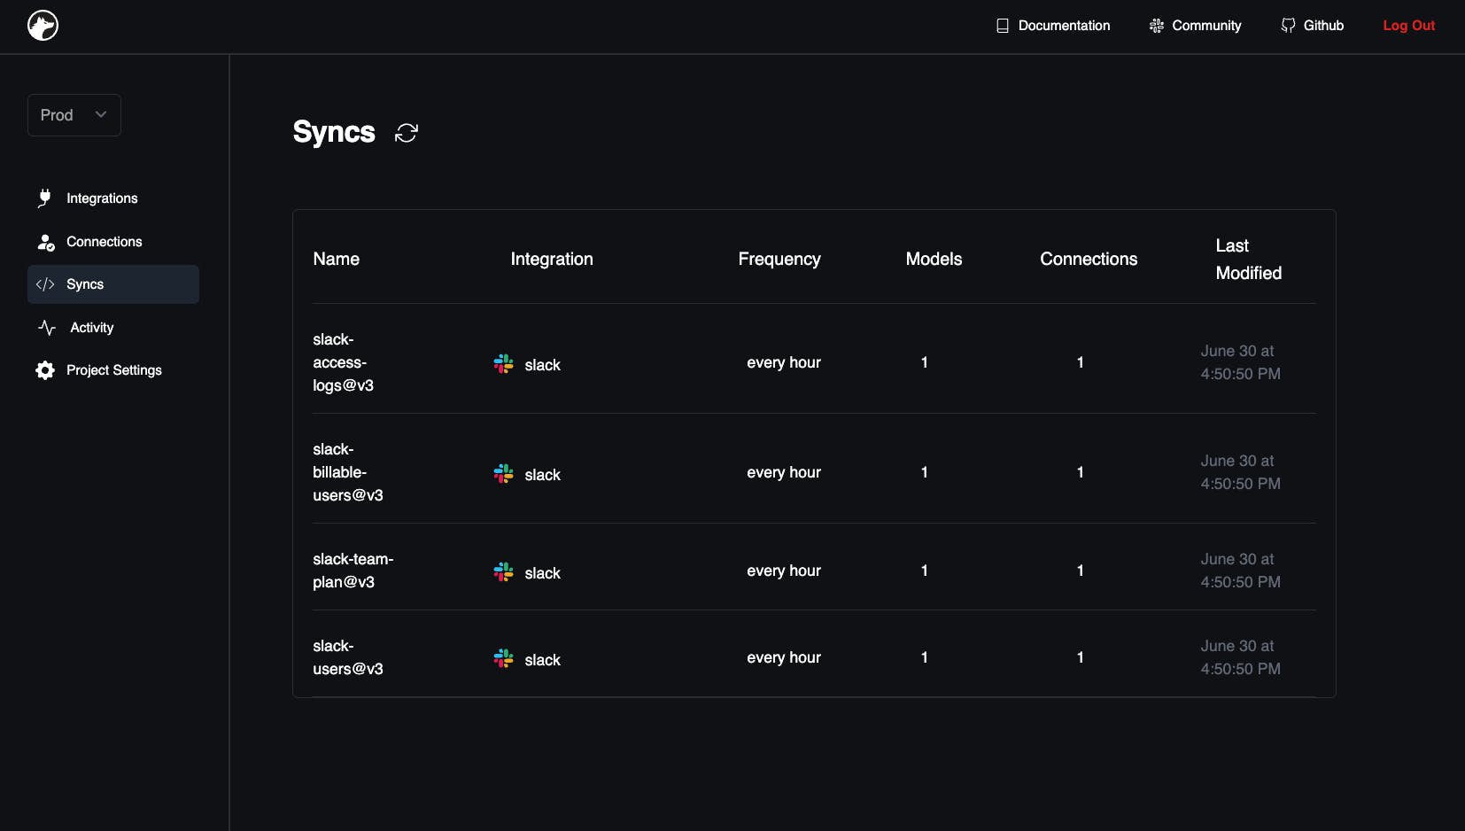The image size is (1465, 831).
Task: Open Activity using the waveform icon
Action: click(x=46, y=327)
